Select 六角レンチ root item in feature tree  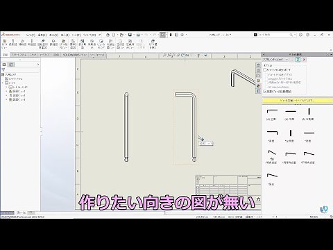click(9, 74)
